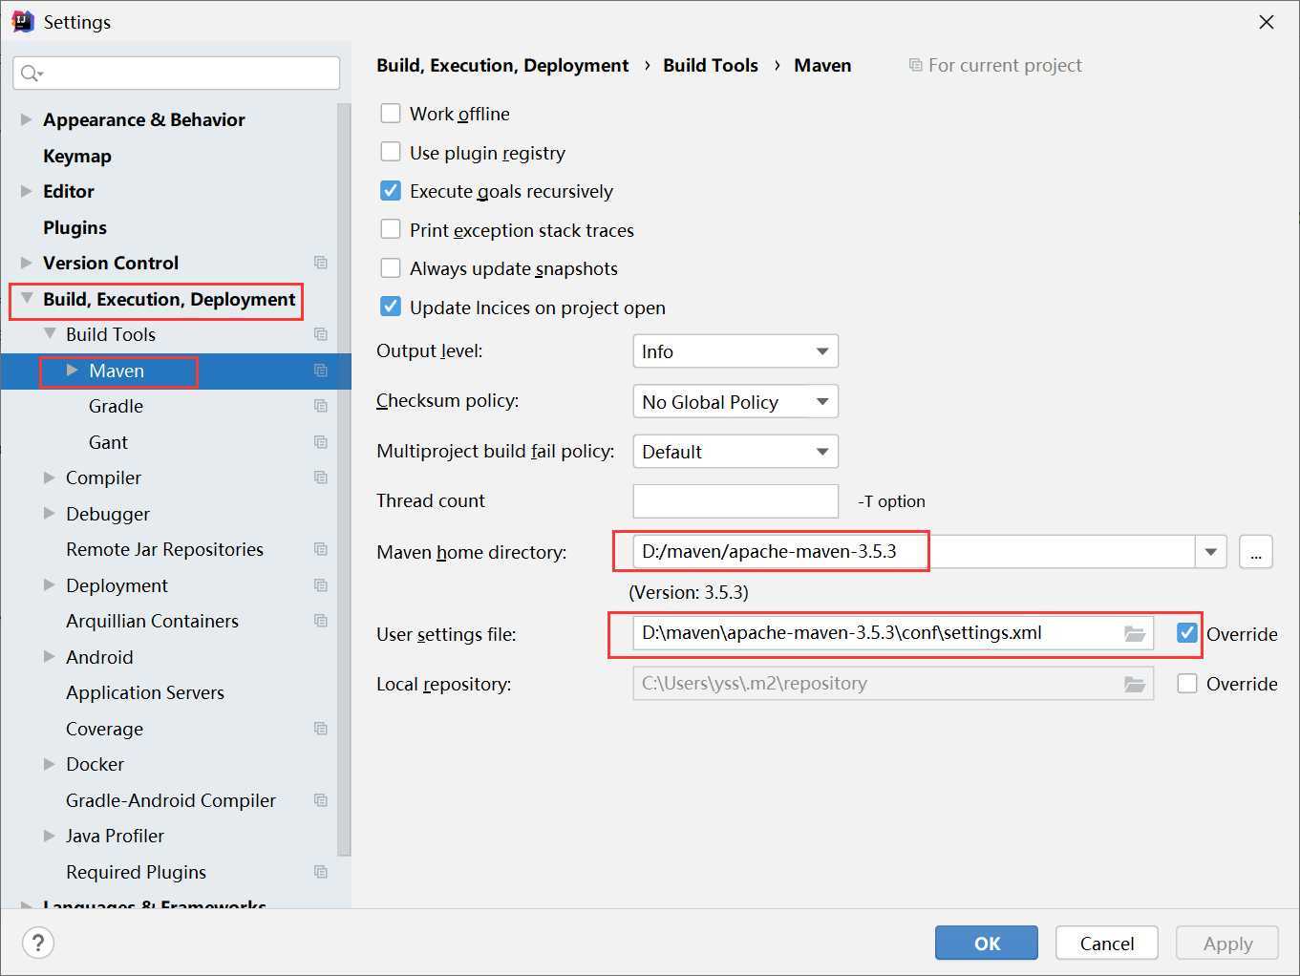Click project-level icon next to Maven row
The height and width of the screenshot is (976, 1300).
(321, 371)
